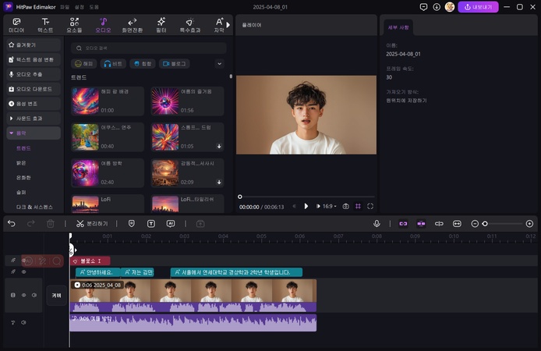Select the 오디오 (Audio) tab
The height and width of the screenshot is (351, 541).
click(x=103, y=25)
